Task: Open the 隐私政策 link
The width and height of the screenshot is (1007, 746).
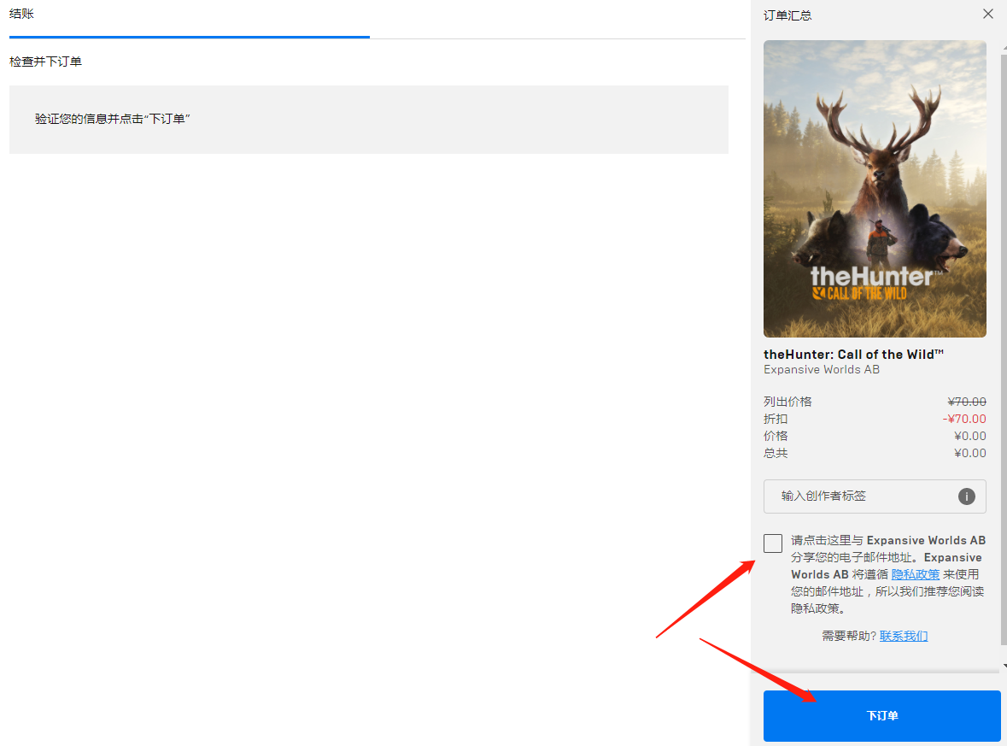Action: point(915,574)
